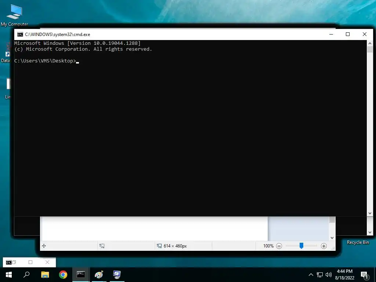Maximize the cmd.exe window
This screenshot has height=282, width=376.
point(348,34)
